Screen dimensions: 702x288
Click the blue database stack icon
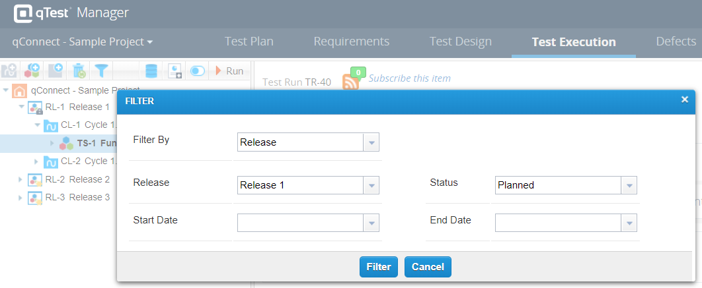[x=151, y=71]
